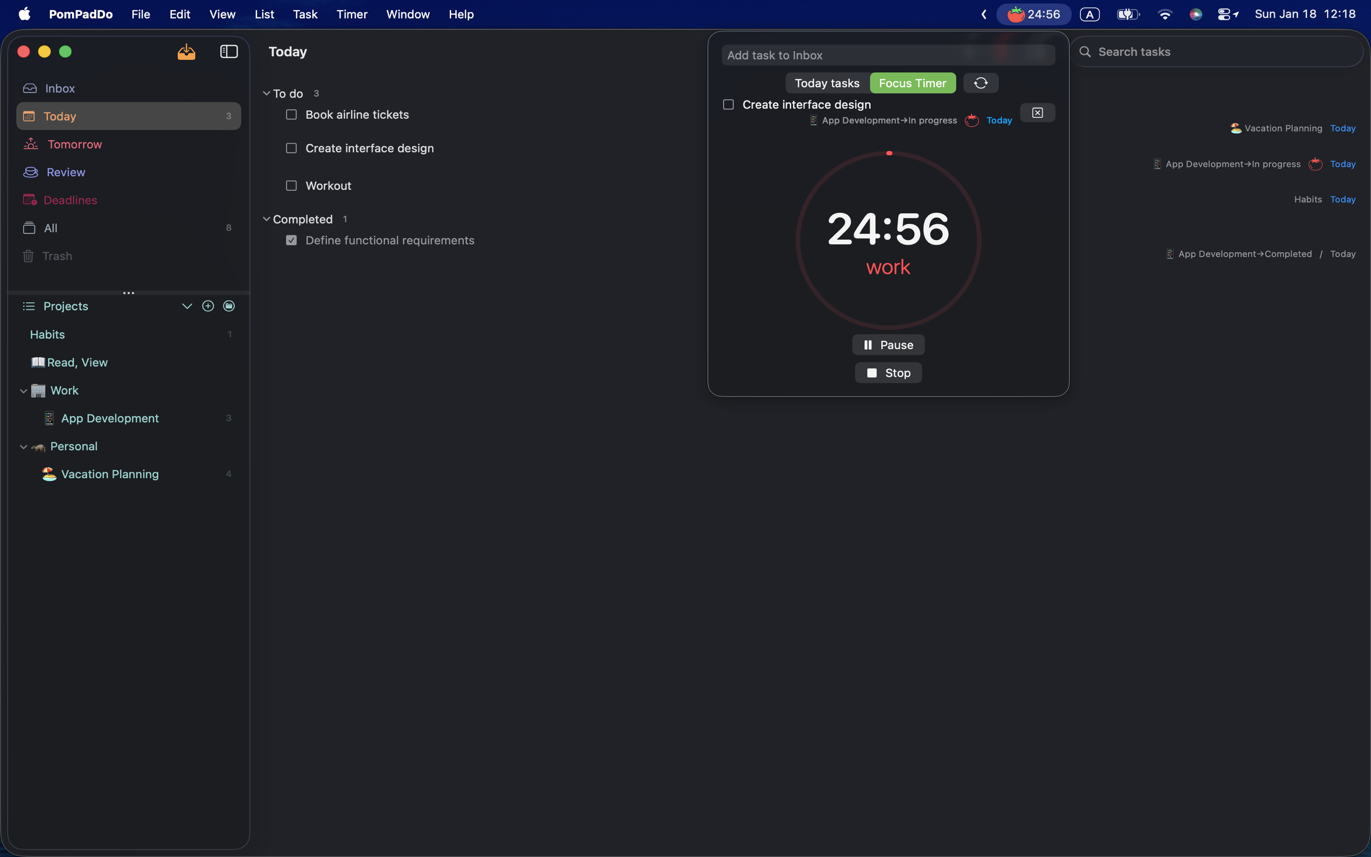The image size is (1371, 857).
Task: Uncheck Define functional requirements
Action: (x=291, y=240)
